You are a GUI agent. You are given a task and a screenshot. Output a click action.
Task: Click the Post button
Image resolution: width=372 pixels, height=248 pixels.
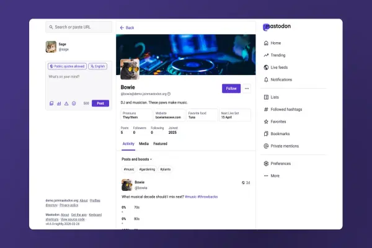[100, 104]
